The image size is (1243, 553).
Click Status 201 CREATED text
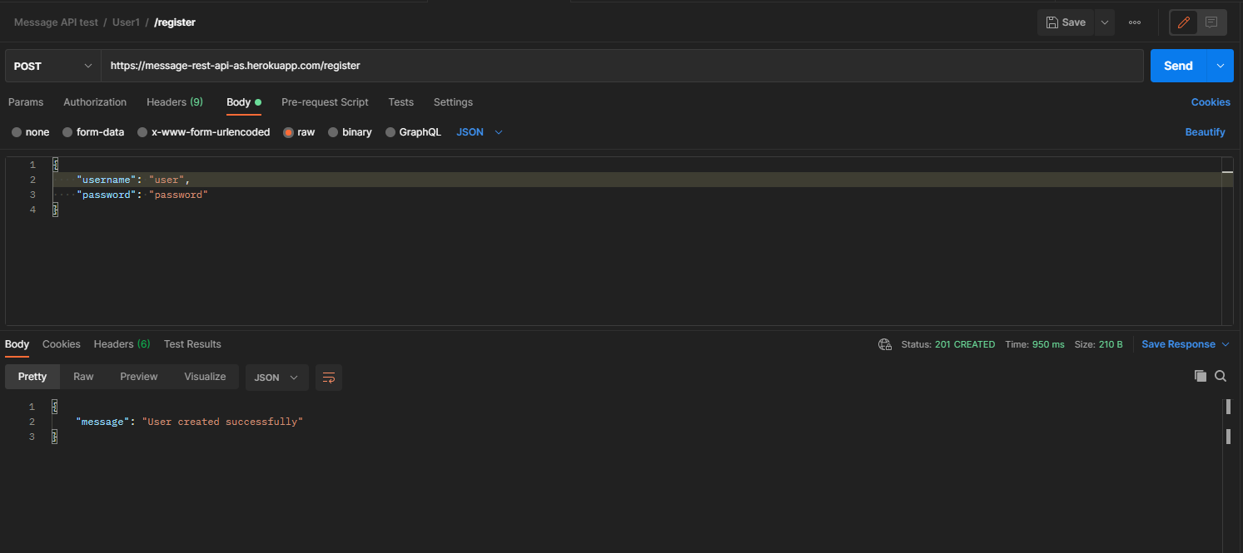click(948, 344)
